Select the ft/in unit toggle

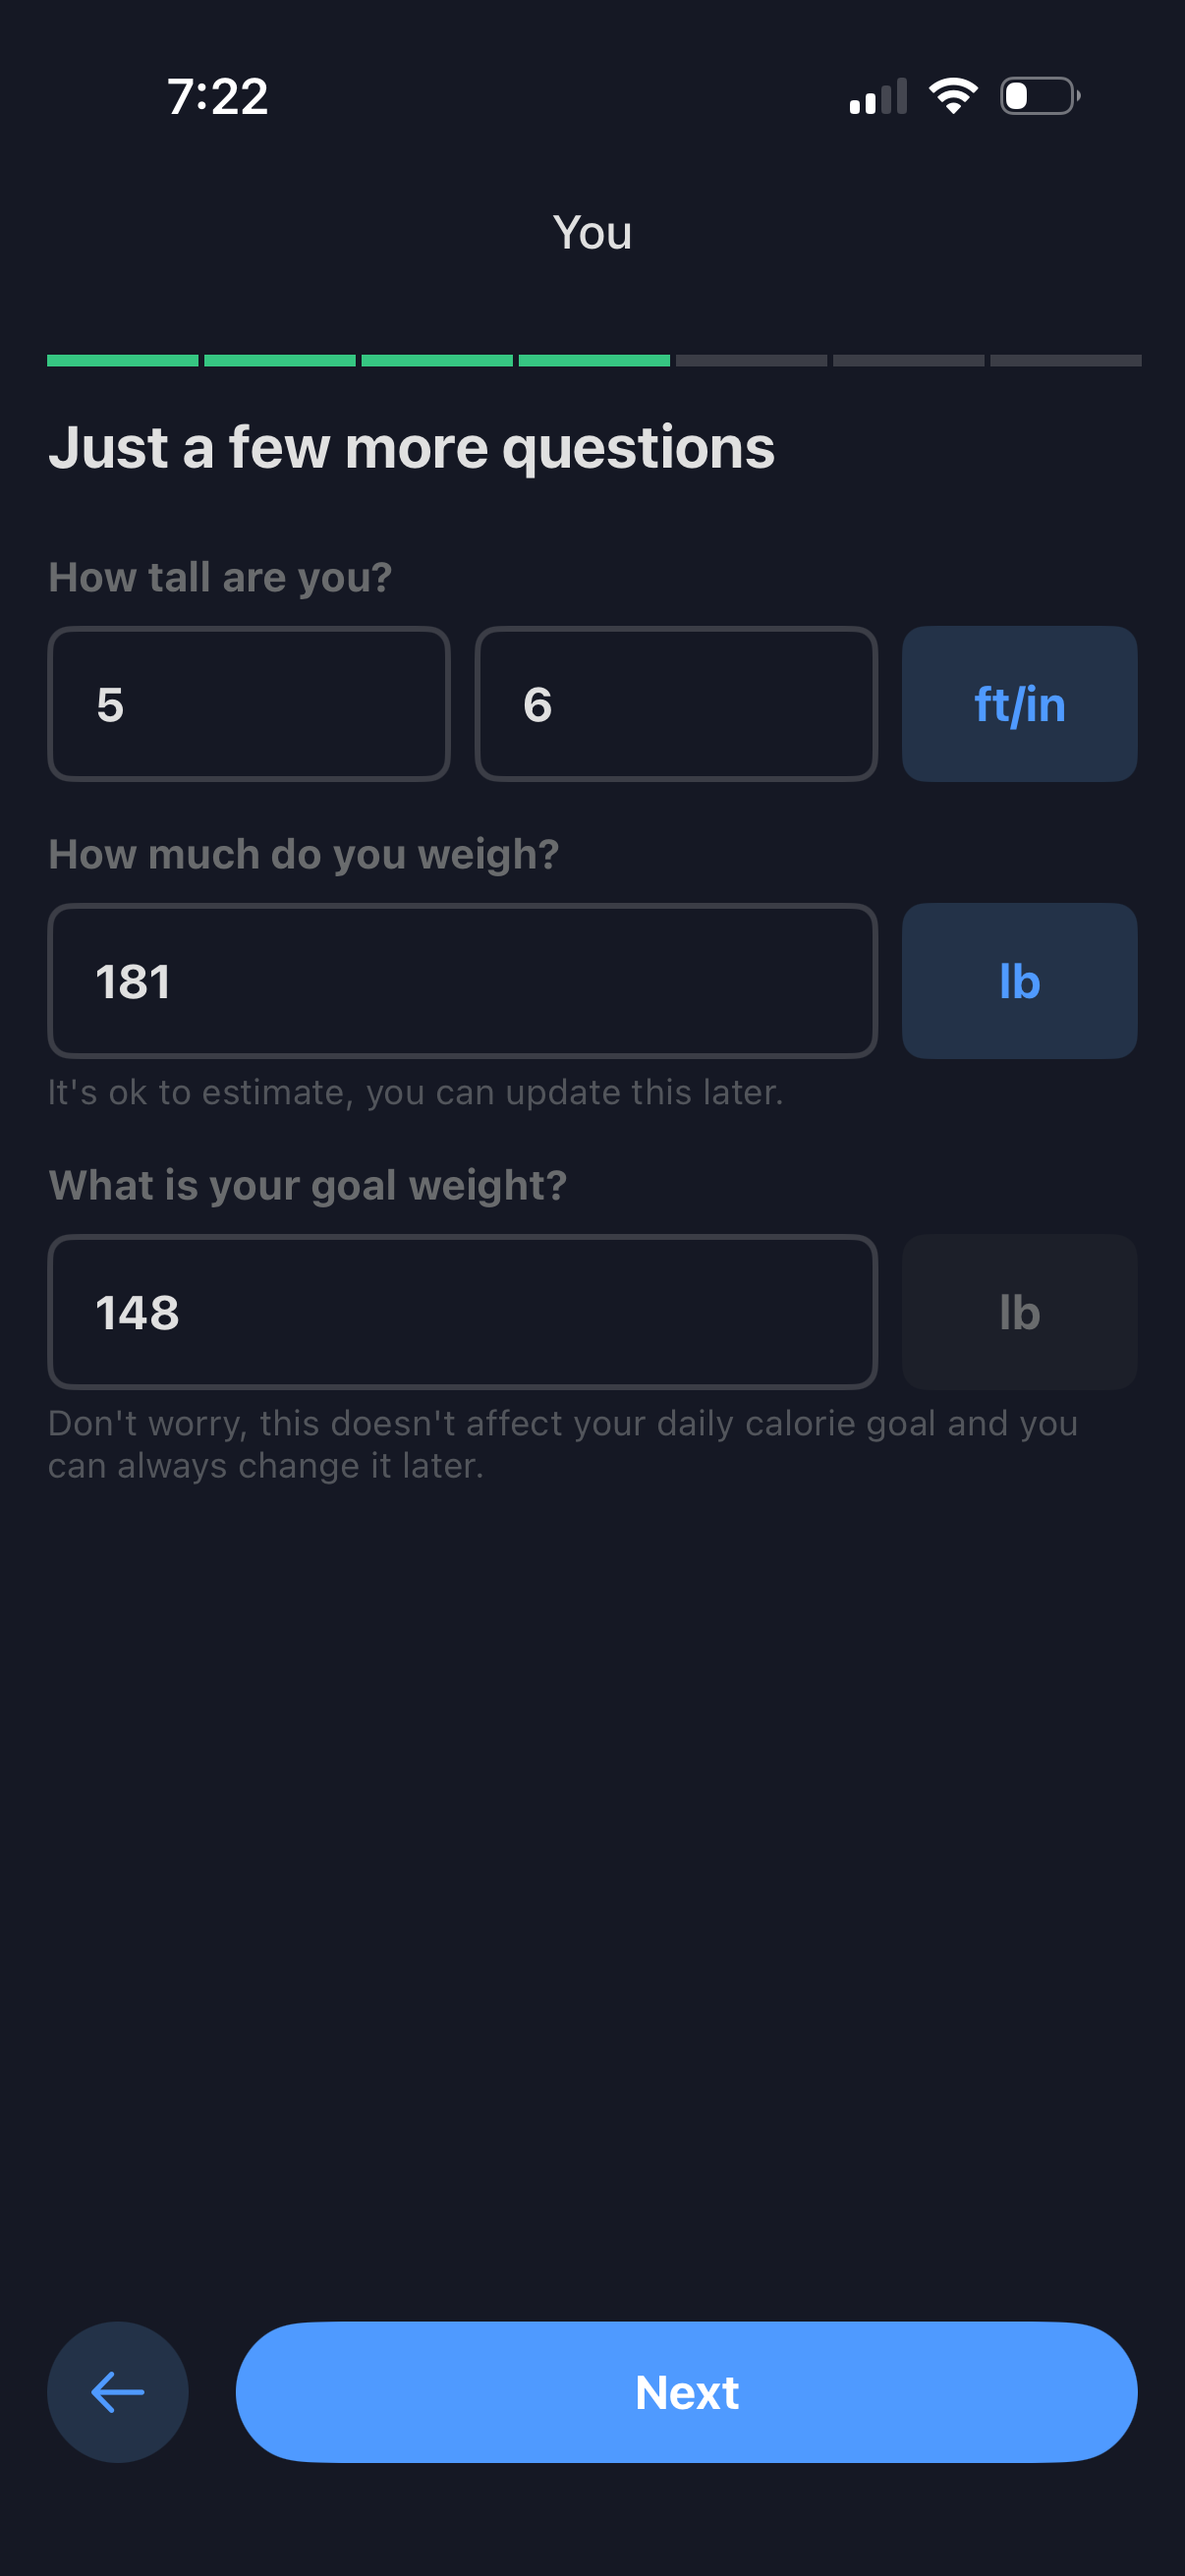pyautogui.click(x=1019, y=703)
